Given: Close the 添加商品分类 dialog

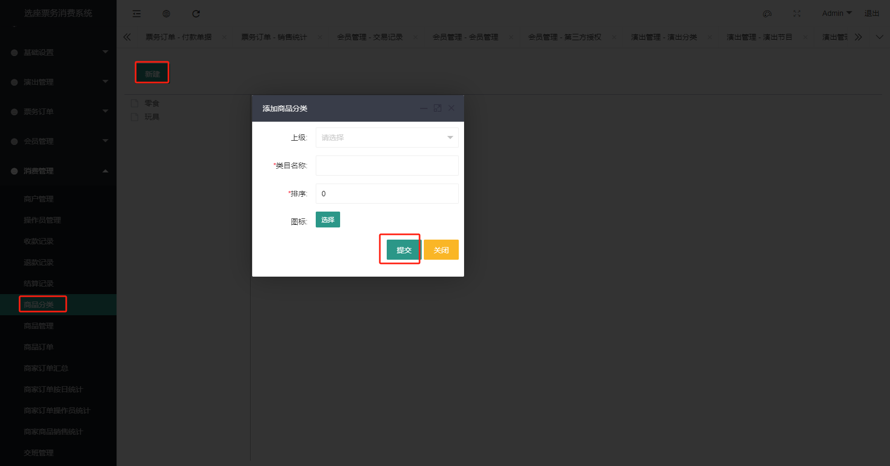Looking at the screenshot, I should tap(451, 108).
